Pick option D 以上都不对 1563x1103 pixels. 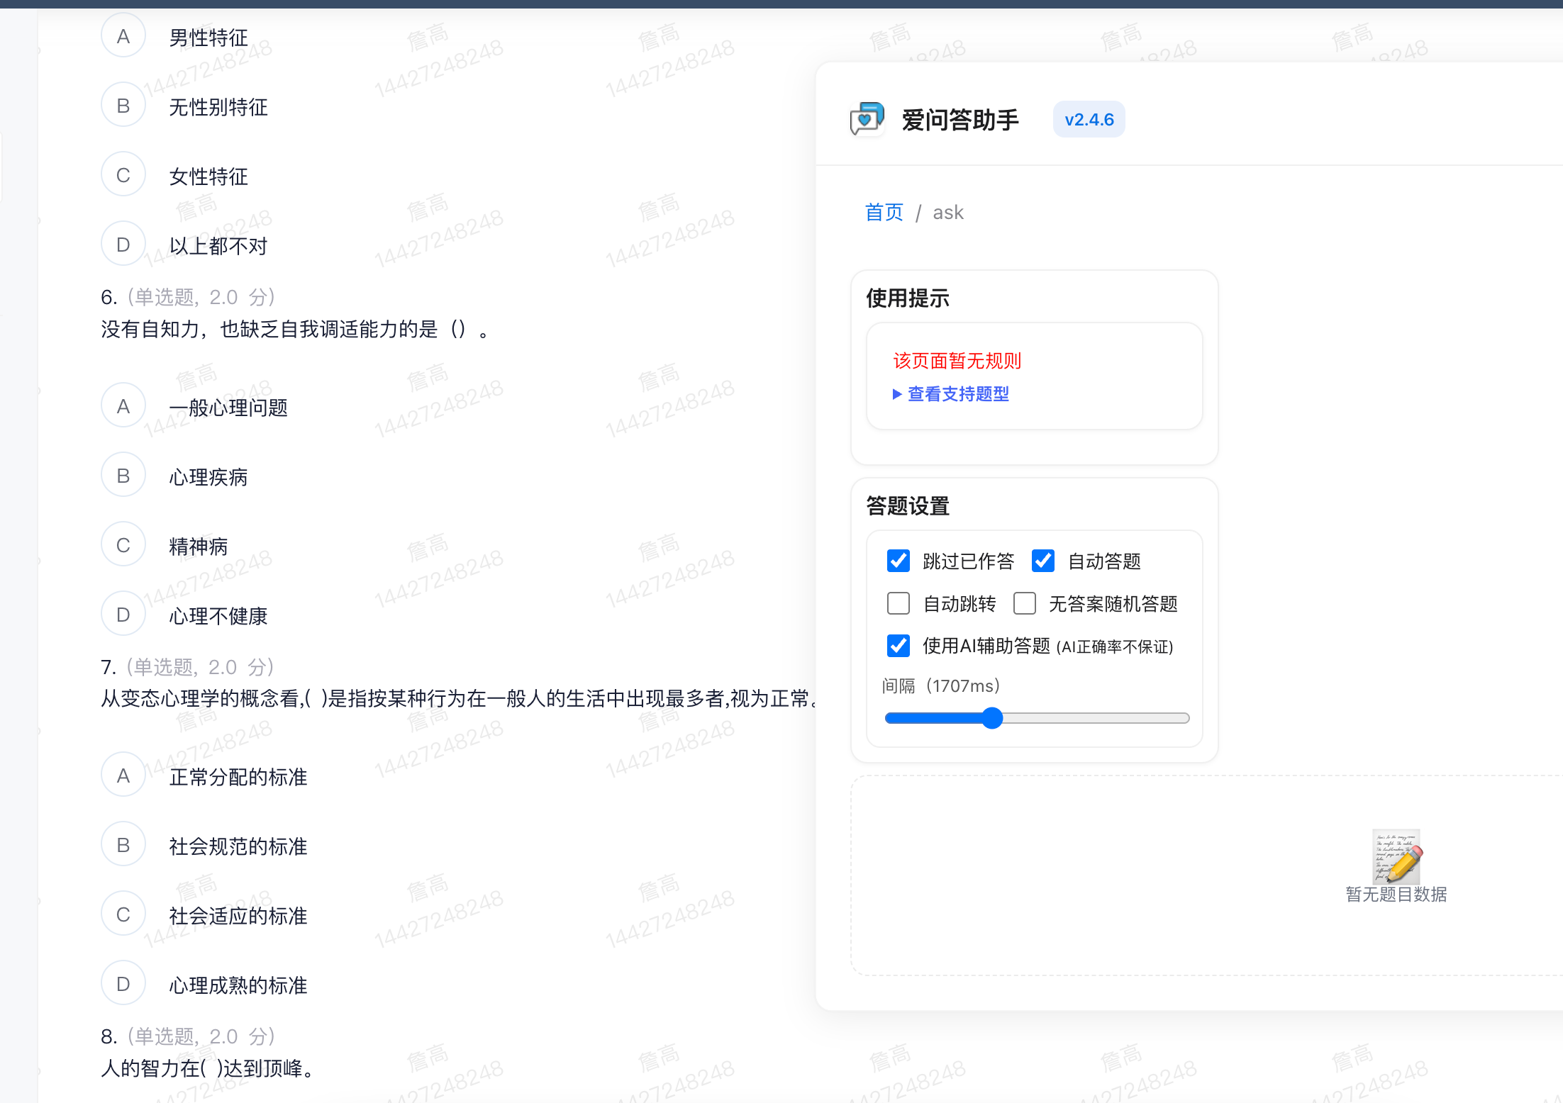click(x=123, y=245)
